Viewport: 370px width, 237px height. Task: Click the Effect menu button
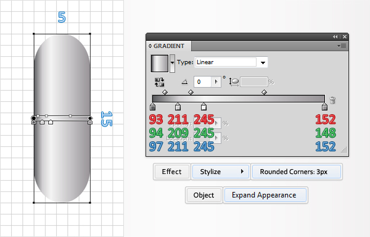click(x=171, y=172)
